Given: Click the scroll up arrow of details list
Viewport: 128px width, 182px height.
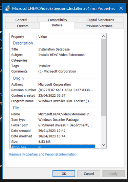Looking at the screenshot, I should [x=103, y=36].
